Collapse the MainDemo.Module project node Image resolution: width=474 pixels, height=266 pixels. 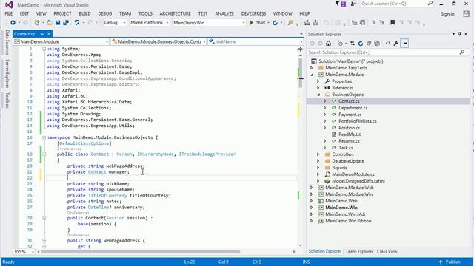(x=312, y=75)
